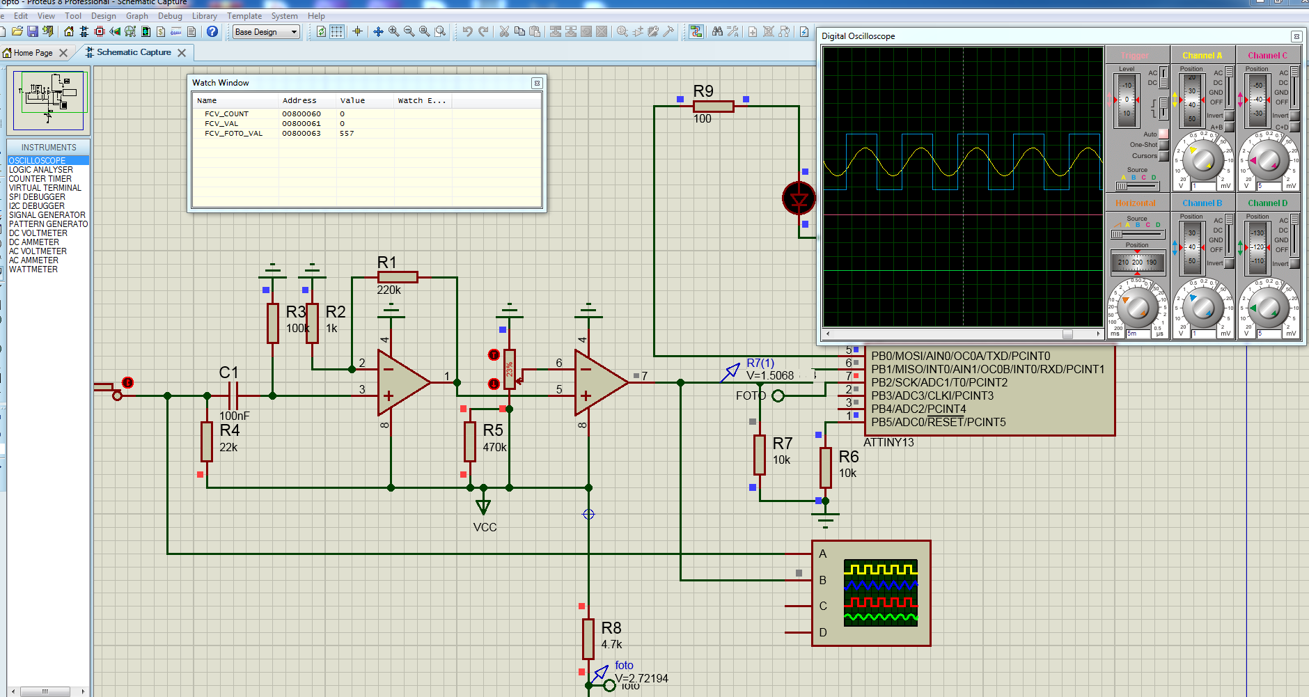The width and height of the screenshot is (1309, 697).
Task: Open the Debug menu
Action: 170,16
